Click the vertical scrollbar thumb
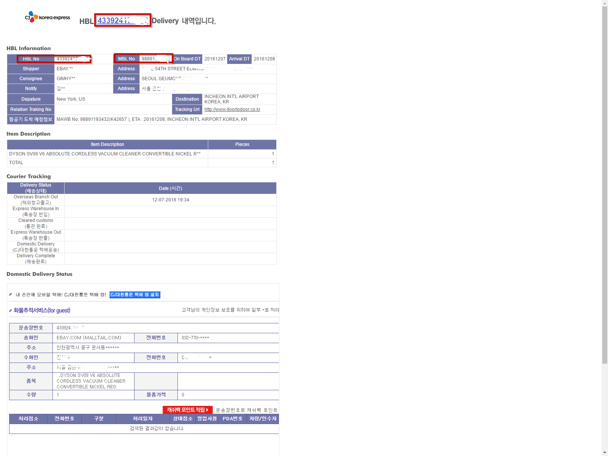This screenshot has height=456, width=608. pyautogui.click(x=605, y=182)
